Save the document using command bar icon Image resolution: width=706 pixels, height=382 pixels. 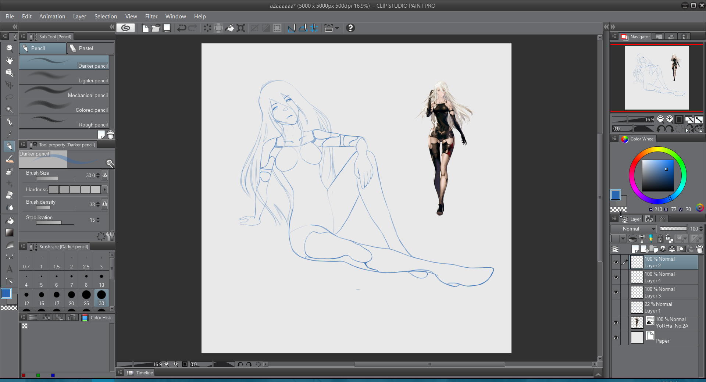167,28
